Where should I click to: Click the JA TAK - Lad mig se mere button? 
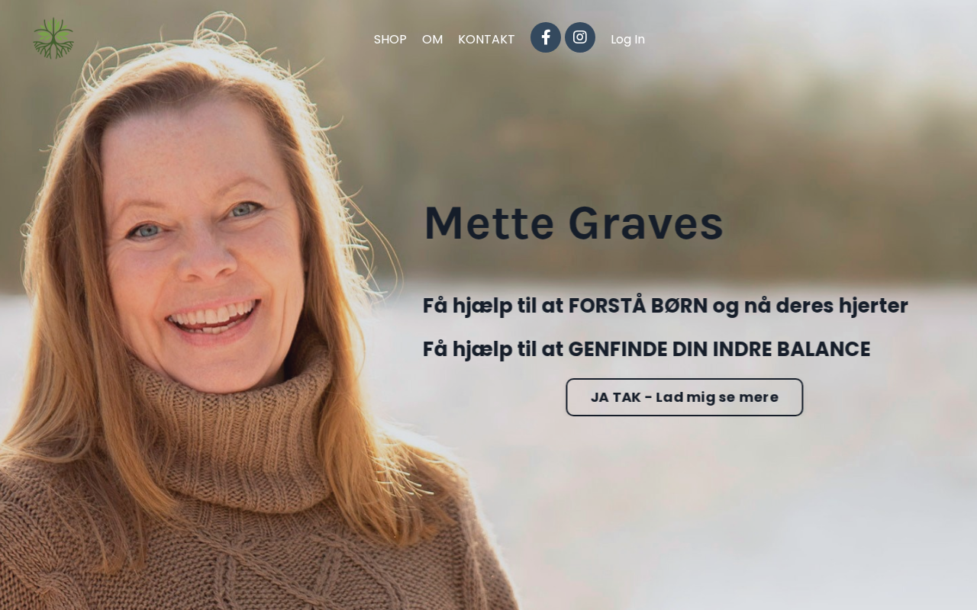click(x=685, y=397)
